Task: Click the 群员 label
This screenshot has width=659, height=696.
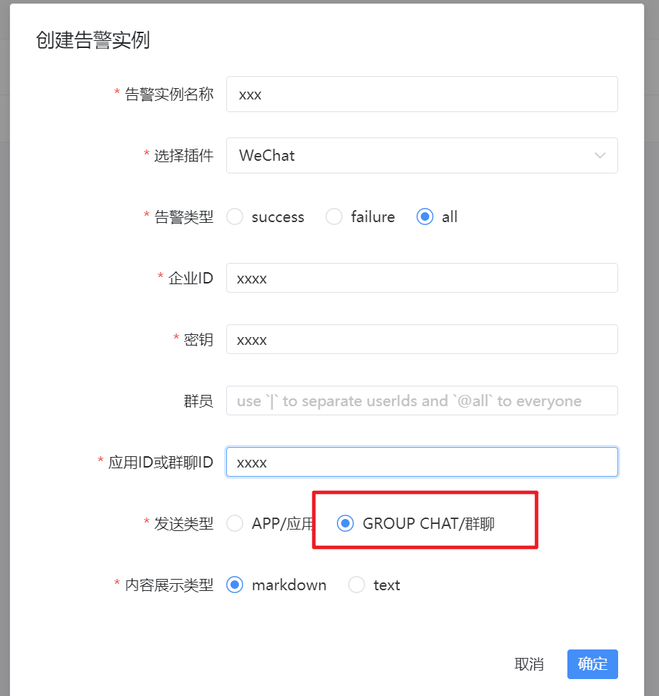Action: click(198, 401)
